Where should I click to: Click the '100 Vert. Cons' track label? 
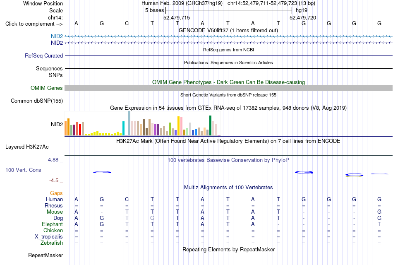tap(23, 170)
